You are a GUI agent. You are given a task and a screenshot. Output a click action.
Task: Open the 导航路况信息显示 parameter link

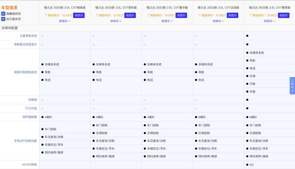[x=25, y=44]
